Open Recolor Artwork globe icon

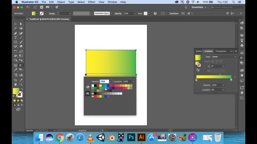click(x=155, y=13)
